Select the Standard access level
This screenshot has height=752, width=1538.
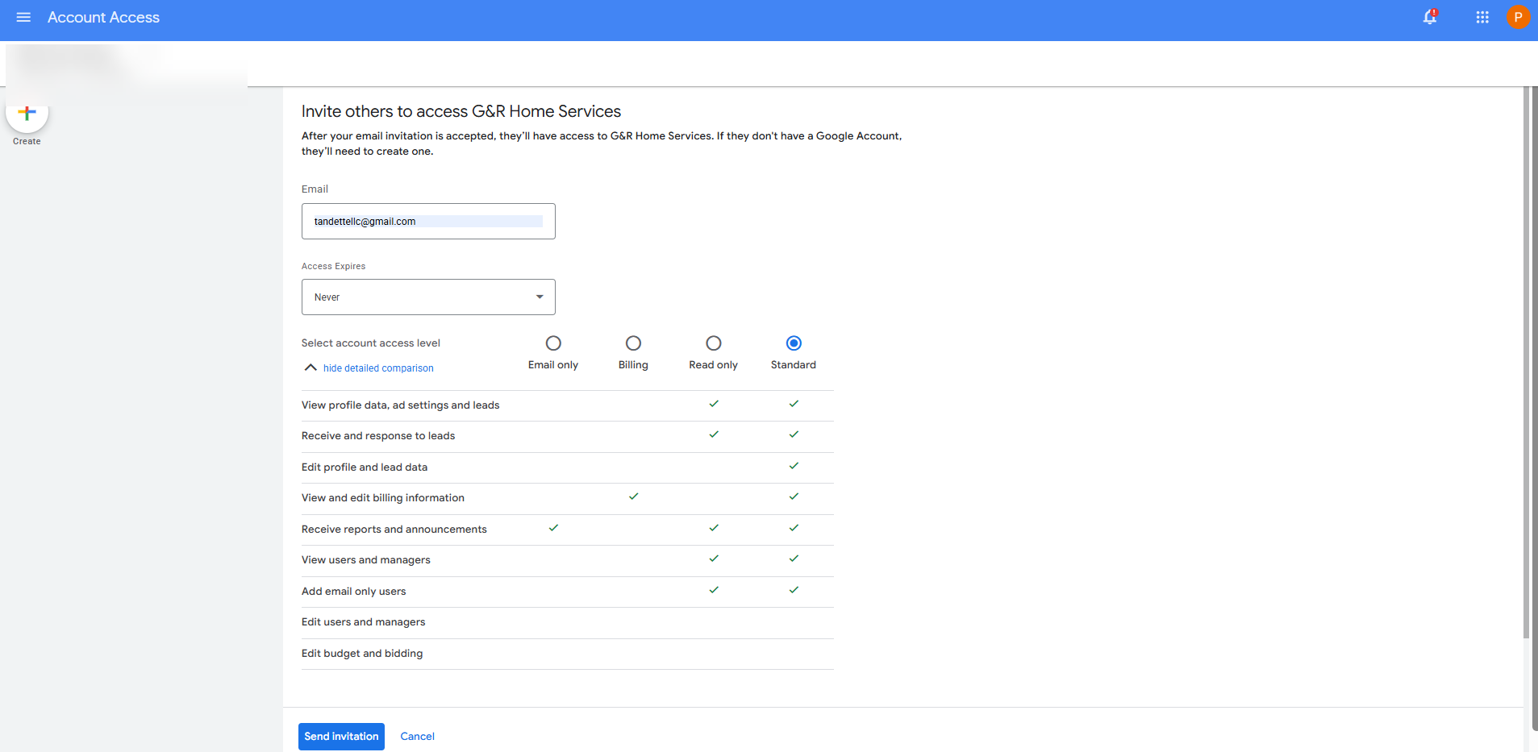[794, 343]
